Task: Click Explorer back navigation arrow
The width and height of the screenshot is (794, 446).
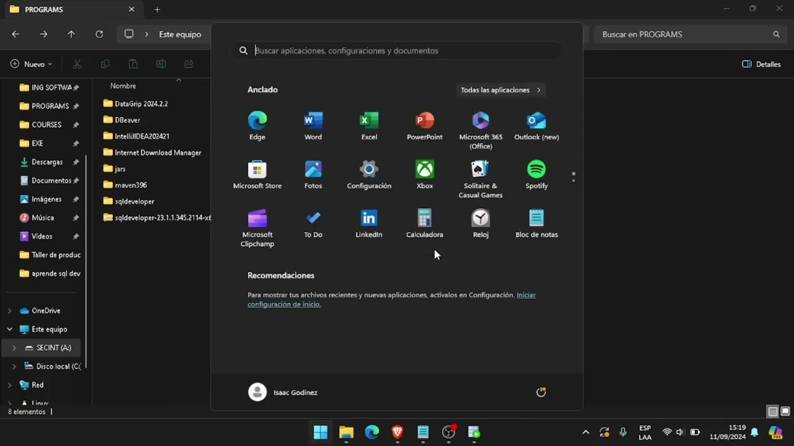Action: coord(16,34)
